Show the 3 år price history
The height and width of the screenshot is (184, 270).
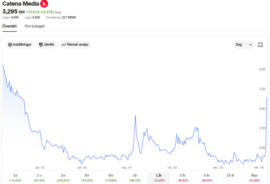(182, 178)
